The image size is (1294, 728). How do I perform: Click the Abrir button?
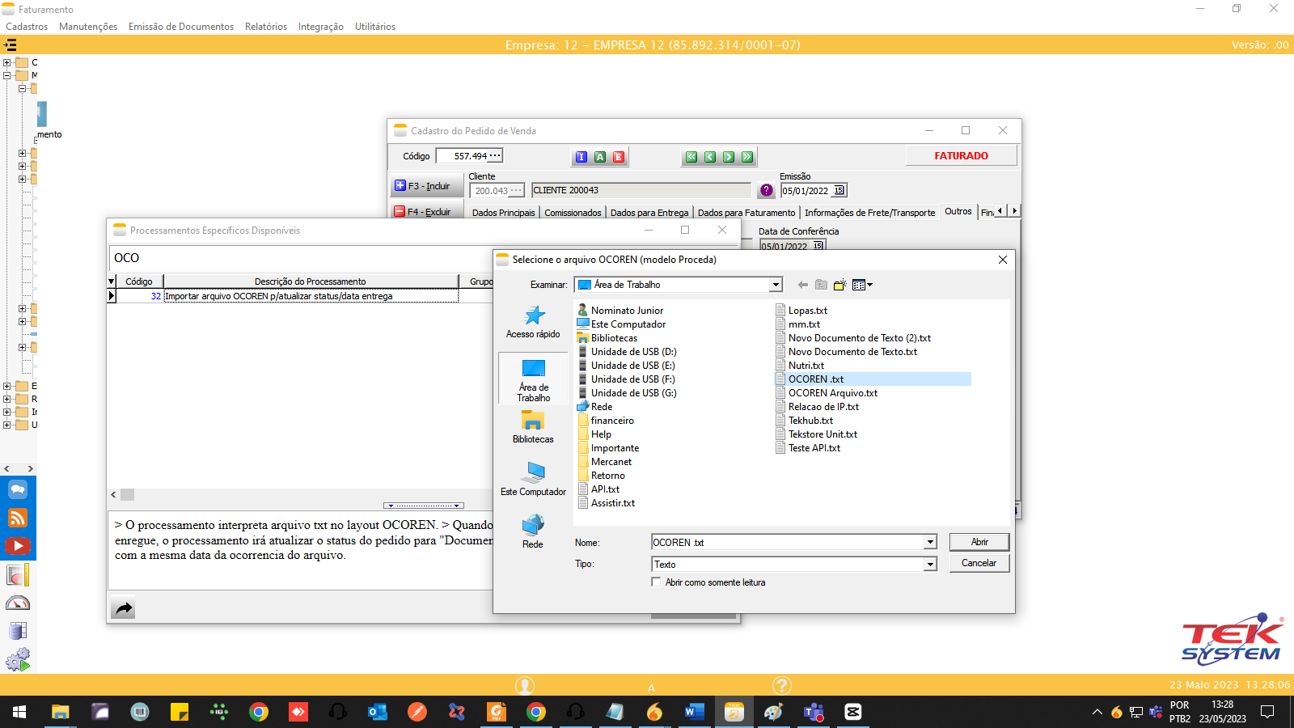tap(979, 542)
